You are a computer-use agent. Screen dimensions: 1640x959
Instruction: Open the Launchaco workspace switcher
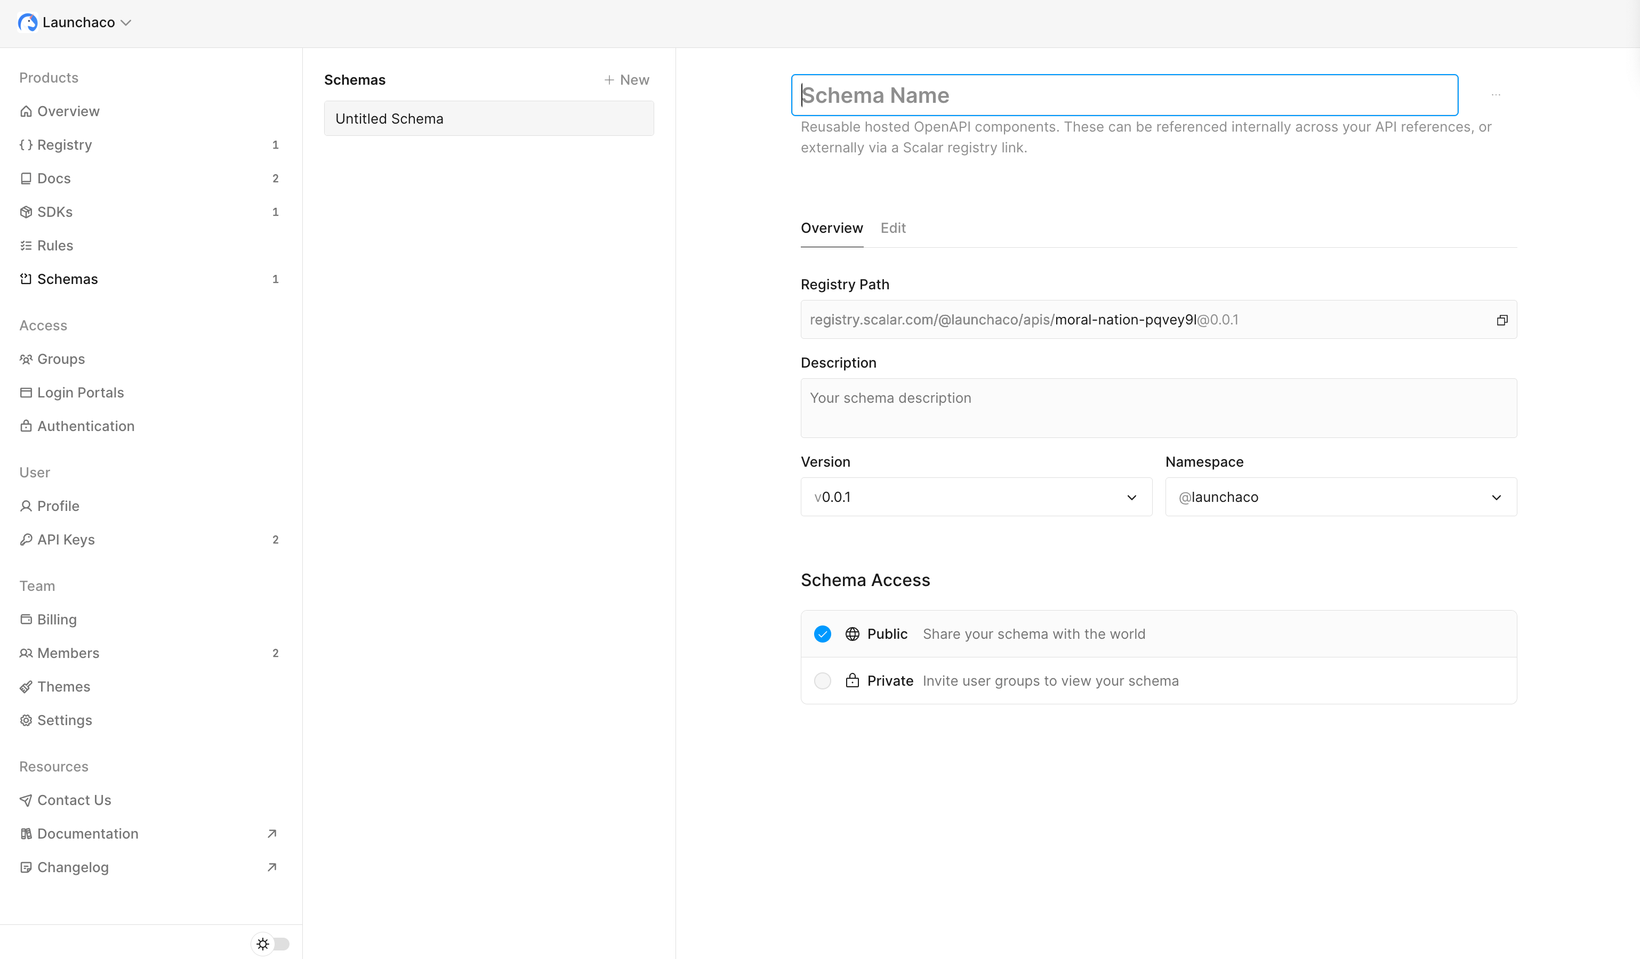tap(75, 22)
